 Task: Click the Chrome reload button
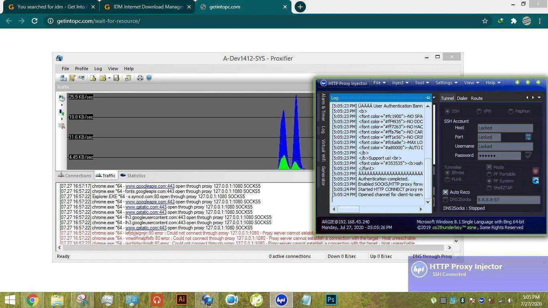35,21
